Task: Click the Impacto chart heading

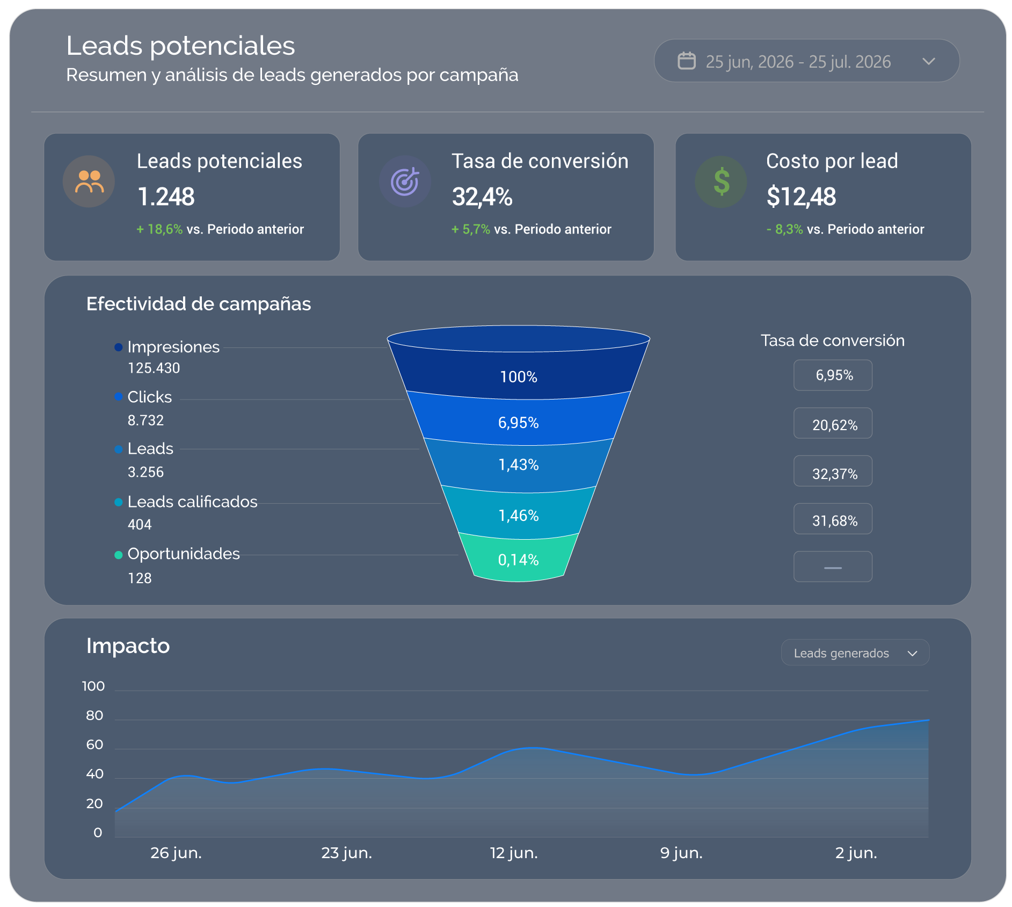Action: point(128,645)
